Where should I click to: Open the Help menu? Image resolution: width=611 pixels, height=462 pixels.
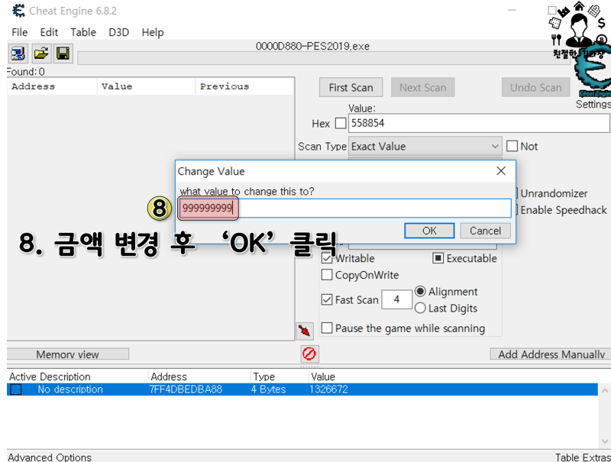click(153, 32)
